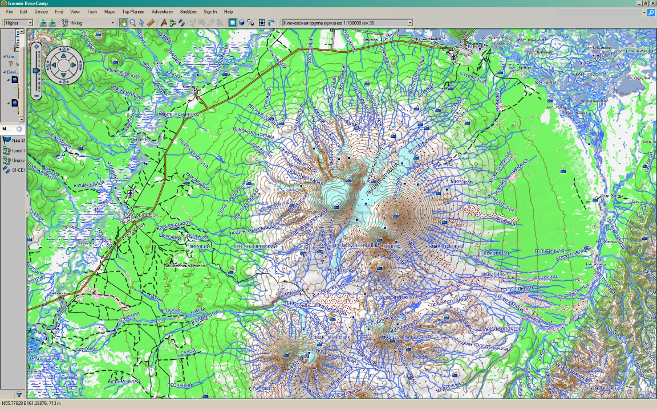657x410 pixels.
Task: Select the N44.41 waypoint in list
Action: pos(13,141)
